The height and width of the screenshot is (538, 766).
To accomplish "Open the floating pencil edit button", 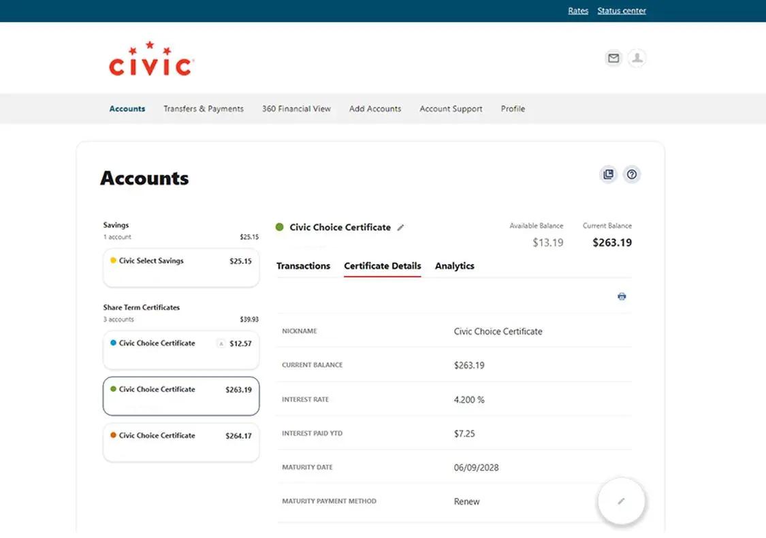I will click(x=621, y=501).
